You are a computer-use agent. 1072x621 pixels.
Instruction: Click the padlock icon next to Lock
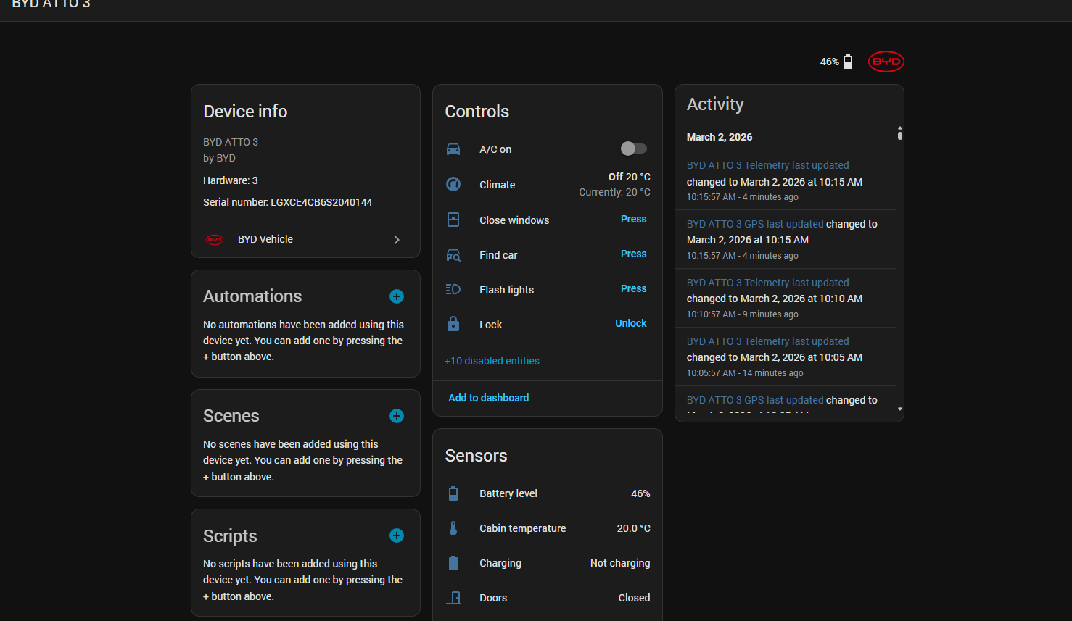[453, 324]
